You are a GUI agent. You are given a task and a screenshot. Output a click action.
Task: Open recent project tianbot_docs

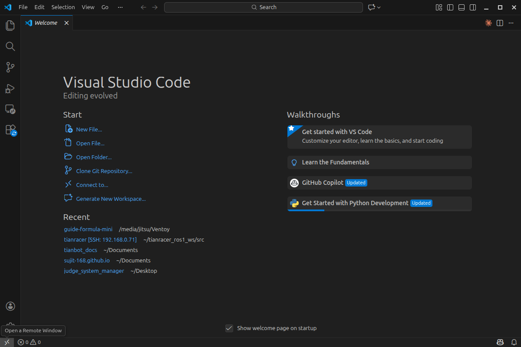point(80,250)
